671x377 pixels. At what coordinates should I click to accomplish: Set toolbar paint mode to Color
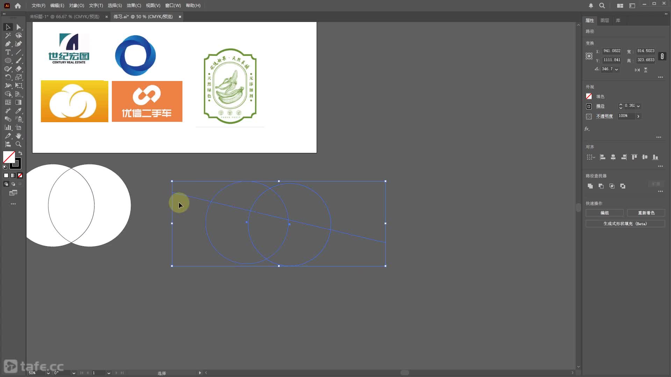click(x=6, y=176)
